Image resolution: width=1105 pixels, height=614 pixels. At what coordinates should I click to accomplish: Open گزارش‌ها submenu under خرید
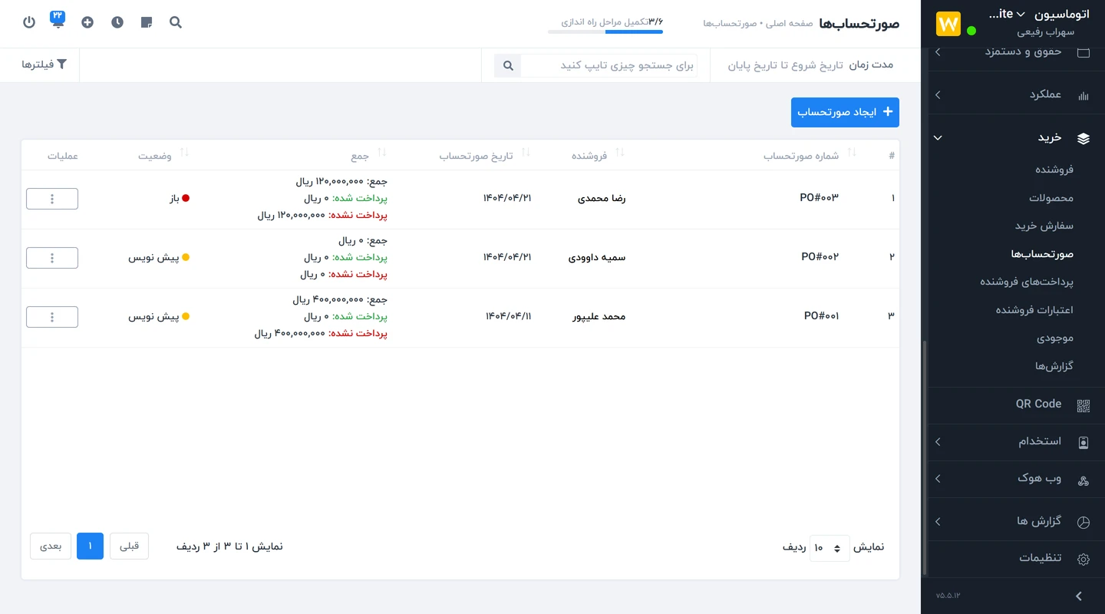1054,366
